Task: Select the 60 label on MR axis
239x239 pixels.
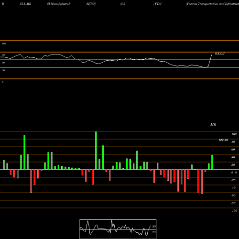Action: (x=233, y=150)
